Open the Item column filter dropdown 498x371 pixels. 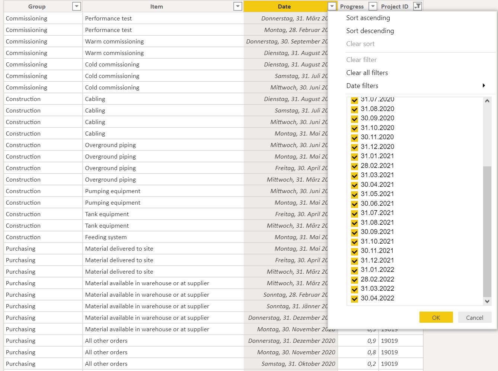point(237,6)
